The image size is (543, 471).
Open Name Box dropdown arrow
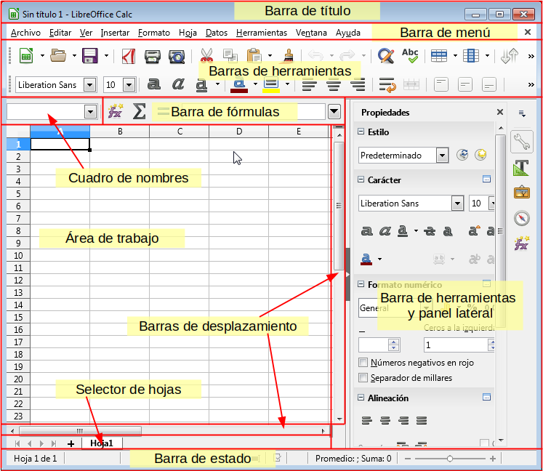click(x=90, y=112)
